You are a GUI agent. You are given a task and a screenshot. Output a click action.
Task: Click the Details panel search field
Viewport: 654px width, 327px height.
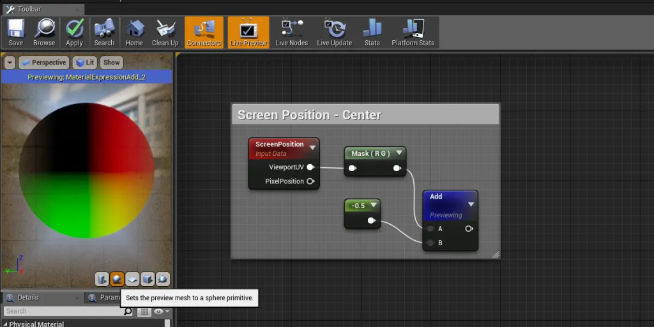(x=63, y=311)
